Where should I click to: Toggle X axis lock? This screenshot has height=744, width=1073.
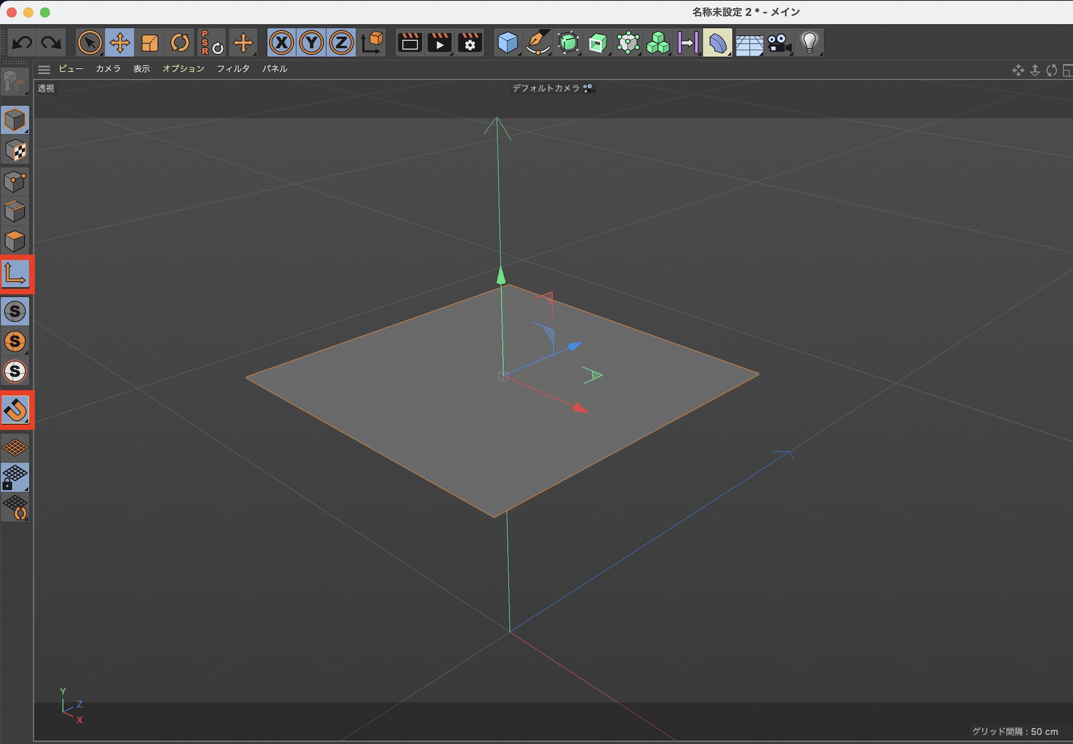pos(282,42)
